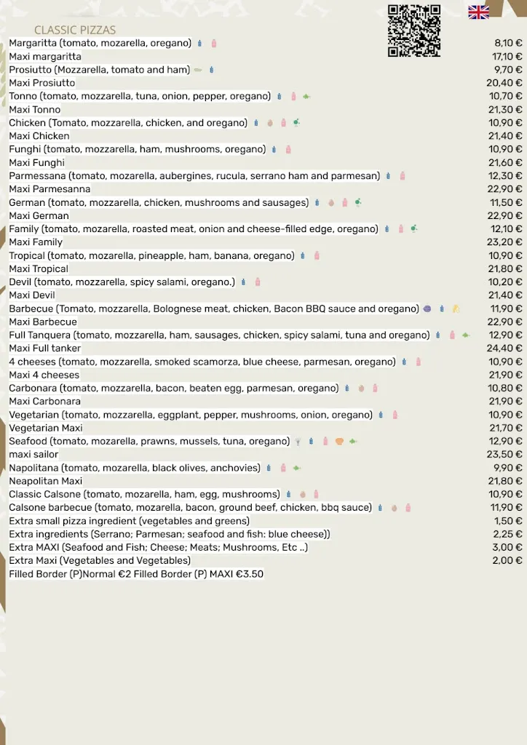This screenshot has height=745, width=527.
Task: Click the green celery icon on Chicken row
Action: pos(296,122)
